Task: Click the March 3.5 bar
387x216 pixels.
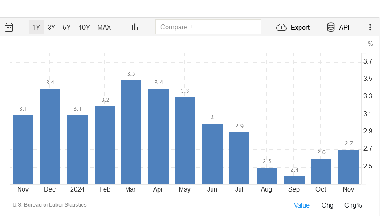Action: (x=131, y=132)
